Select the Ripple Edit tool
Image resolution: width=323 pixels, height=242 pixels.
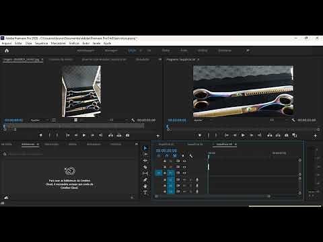click(x=145, y=161)
